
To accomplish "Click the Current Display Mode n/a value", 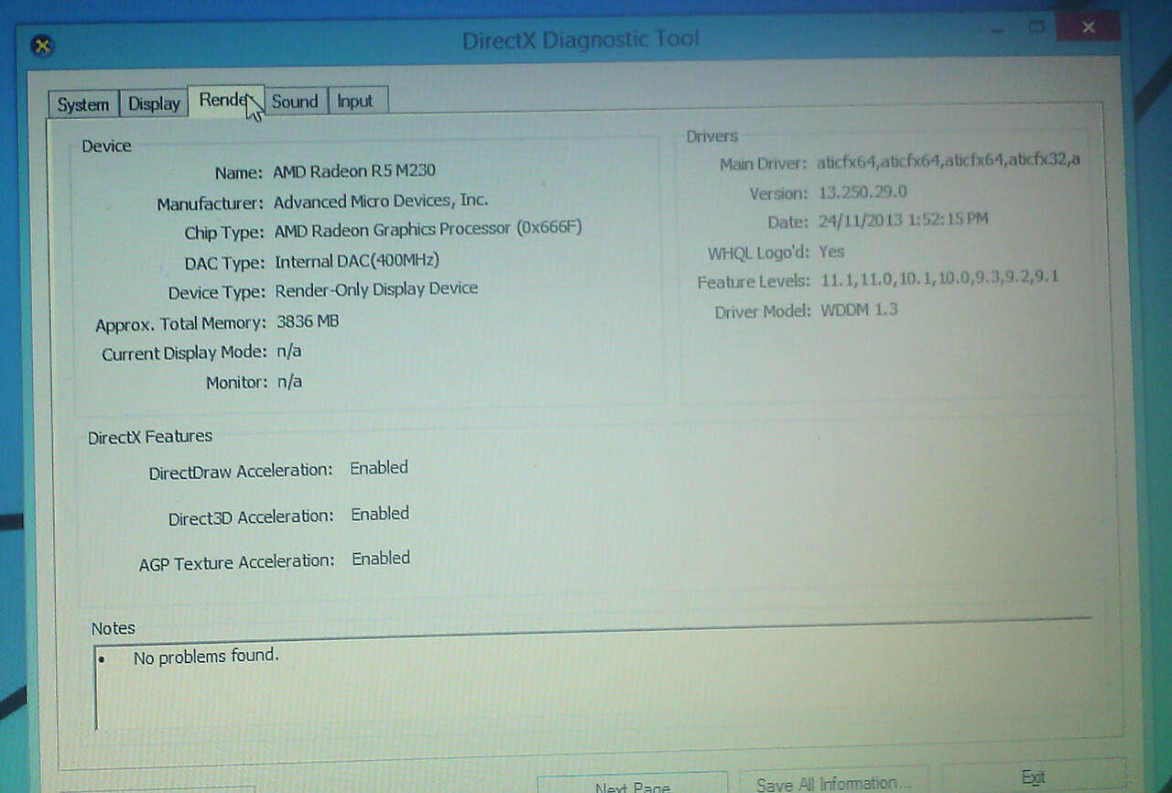I will coord(289,352).
